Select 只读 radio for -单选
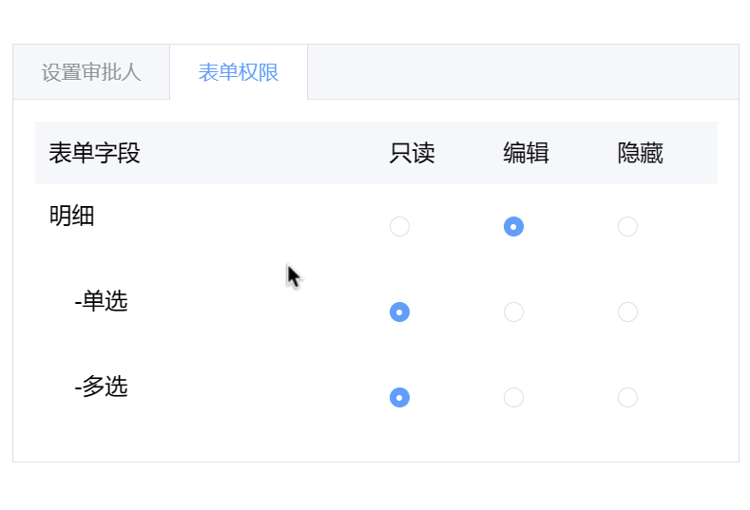Image resolution: width=750 pixels, height=510 pixels. tap(399, 312)
